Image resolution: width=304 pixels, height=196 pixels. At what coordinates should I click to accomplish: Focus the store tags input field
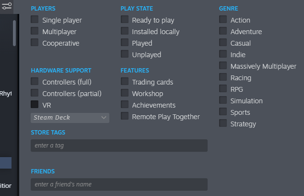[x=119, y=146]
